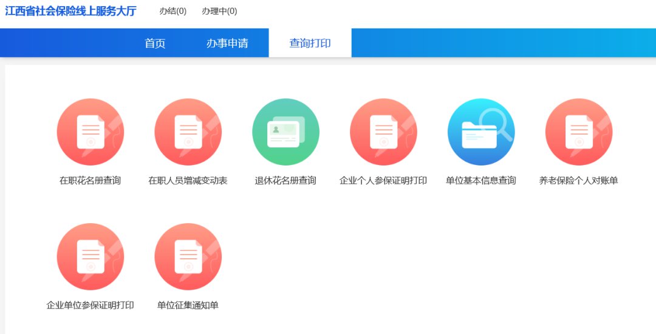Open the 在职人员增减变动表 icon
The height and width of the screenshot is (334, 656).
[x=188, y=132]
